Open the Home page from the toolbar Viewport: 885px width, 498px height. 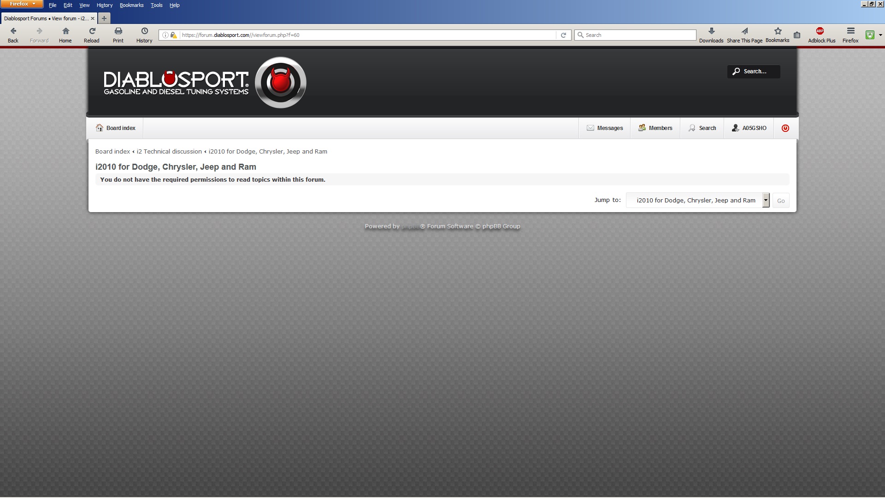point(65,35)
